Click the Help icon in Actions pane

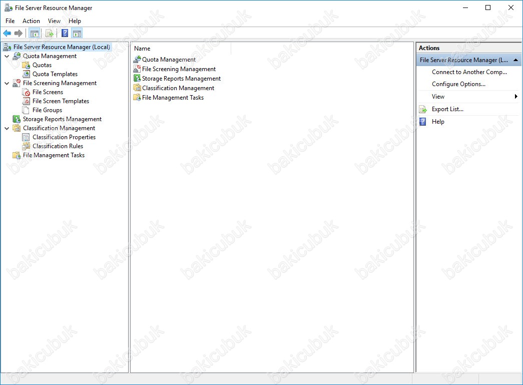point(423,122)
